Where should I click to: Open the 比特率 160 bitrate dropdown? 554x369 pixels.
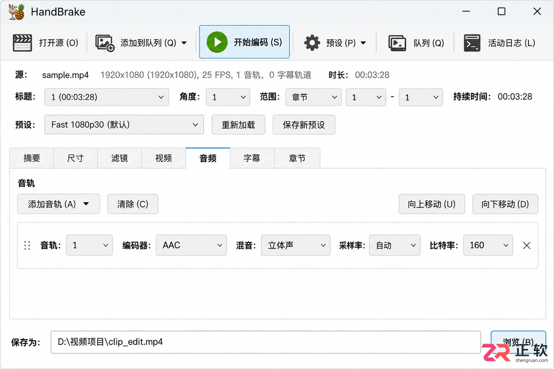tap(488, 245)
